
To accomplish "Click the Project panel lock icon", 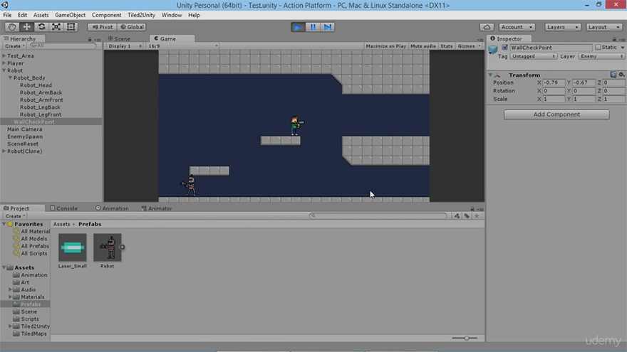I will pyautogui.click(x=472, y=209).
